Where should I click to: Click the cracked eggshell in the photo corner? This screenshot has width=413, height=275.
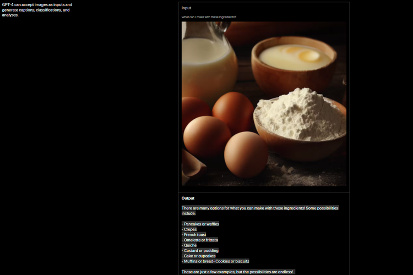193,165
